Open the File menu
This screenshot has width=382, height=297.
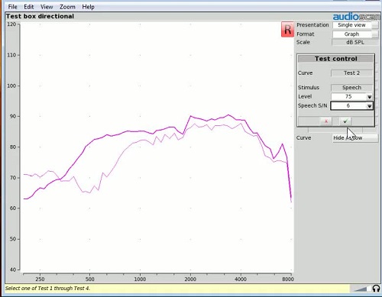click(12, 7)
